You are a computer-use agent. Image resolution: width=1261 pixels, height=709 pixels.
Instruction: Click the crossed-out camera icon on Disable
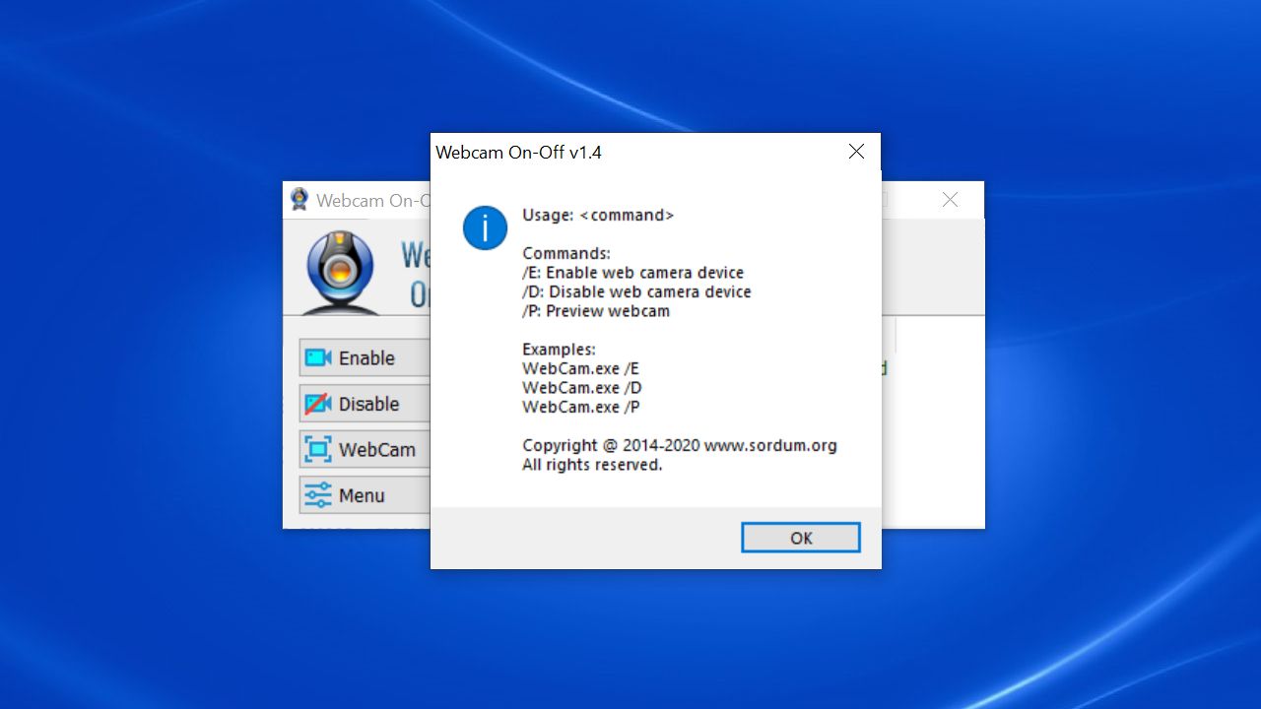point(318,404)
